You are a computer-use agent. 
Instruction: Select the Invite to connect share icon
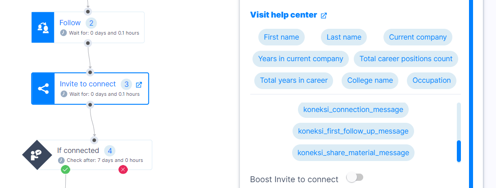click(43, 89)
